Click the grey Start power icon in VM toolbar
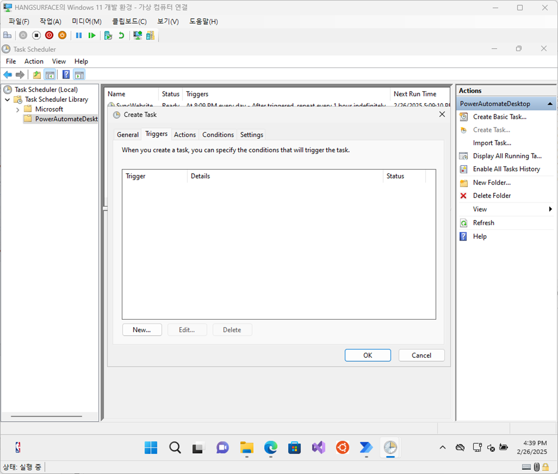 click(x=23, y=35)
